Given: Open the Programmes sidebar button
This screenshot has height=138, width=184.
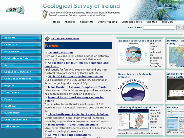Looking at the screenshot, I should pos(21,51).
